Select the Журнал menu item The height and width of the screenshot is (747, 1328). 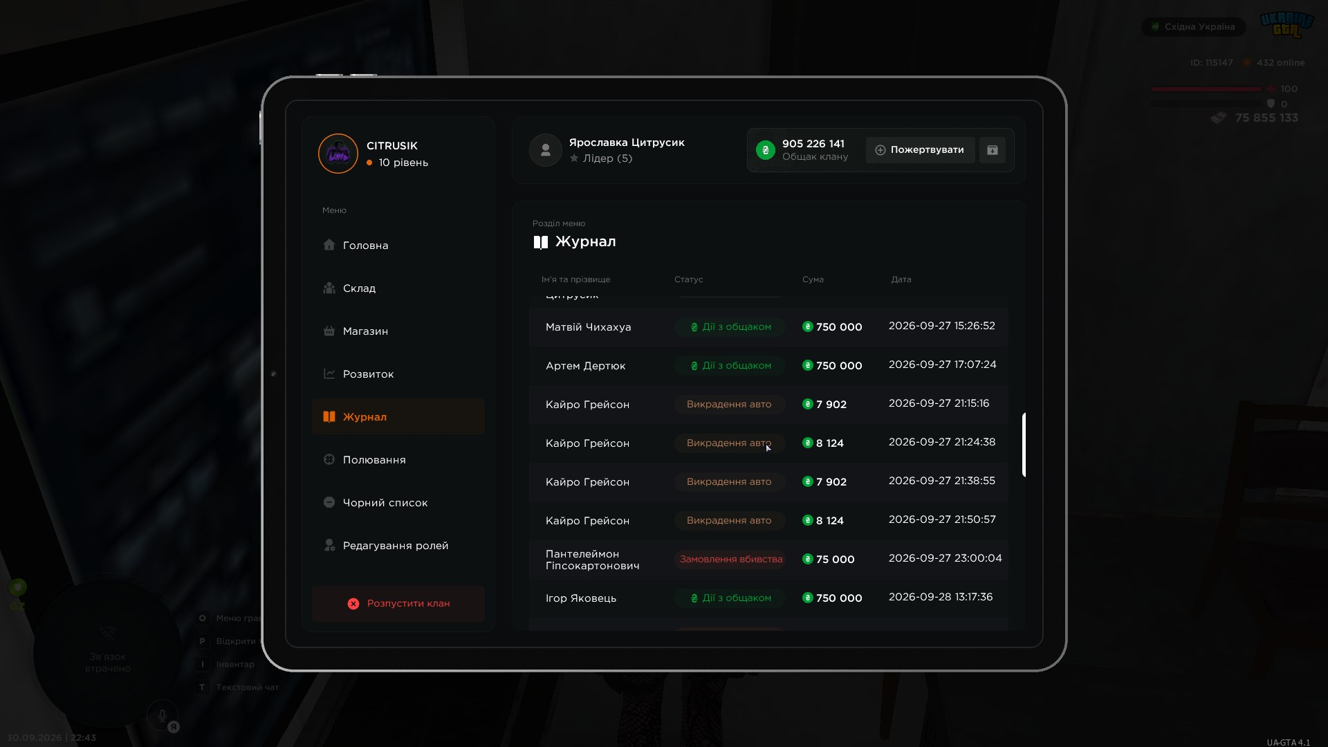point(398,416)
